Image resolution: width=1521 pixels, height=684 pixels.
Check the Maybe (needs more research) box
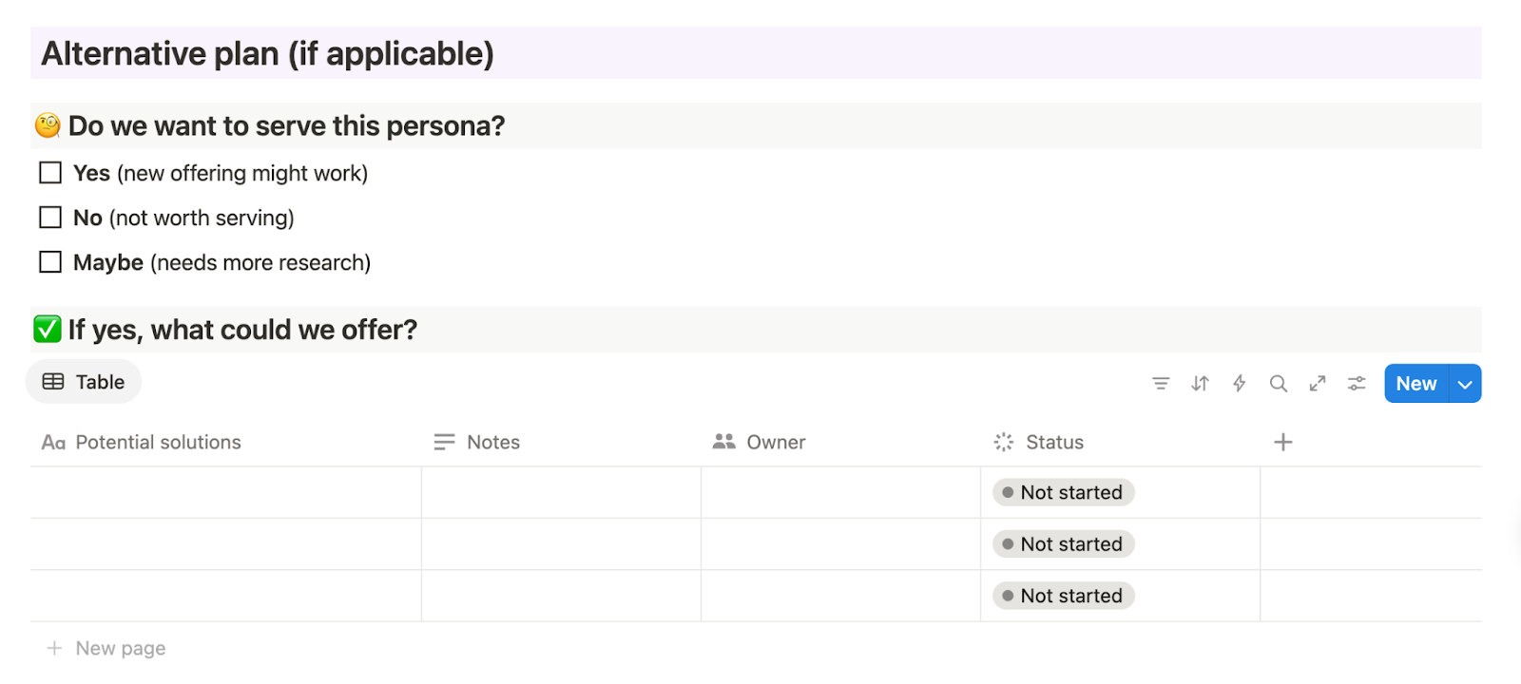(50, 262)
